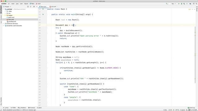Click 'src' breadcrumb in navigation bar
Screen dimensions: 198x111
(9, 4)
